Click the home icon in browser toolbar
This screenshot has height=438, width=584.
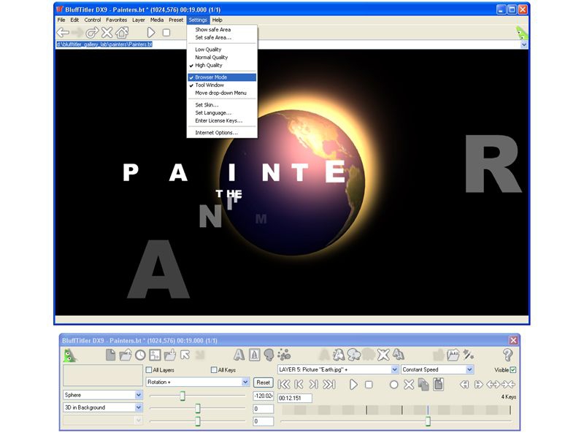(x=122, y=32)
